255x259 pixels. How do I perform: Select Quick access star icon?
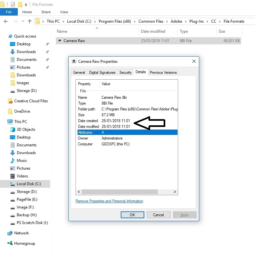coord(10,36)
